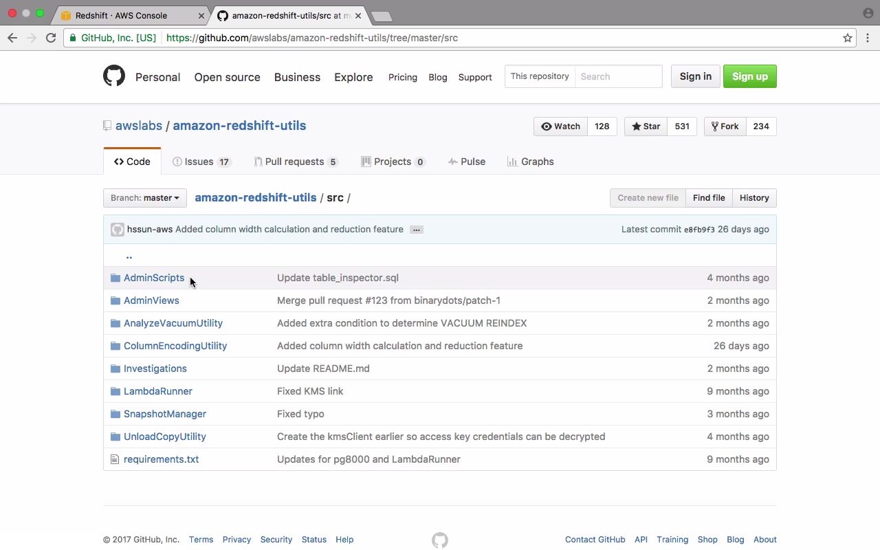Screen dimensions: 880x550
Task: Open the Pricing navigation link
Action: 403,77
